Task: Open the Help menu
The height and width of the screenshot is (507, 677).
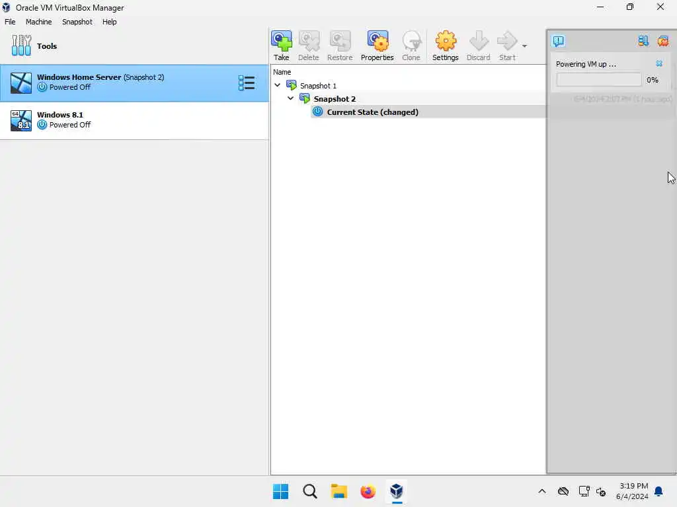Action: 109,22
